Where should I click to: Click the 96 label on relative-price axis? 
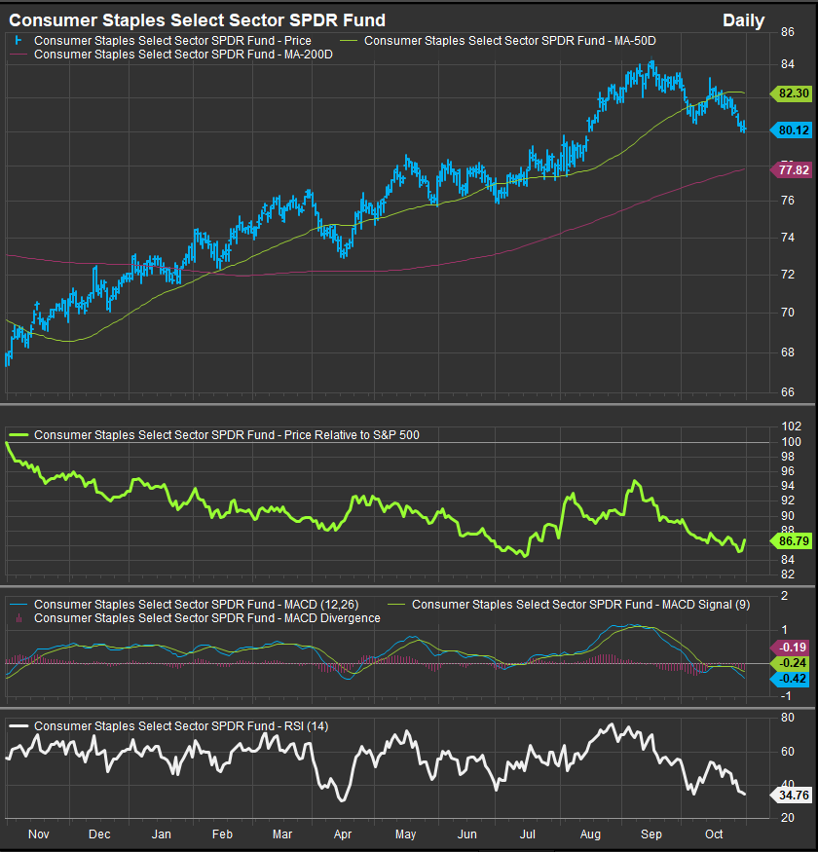pos(788,471)
